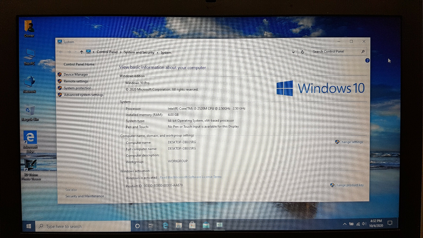
Task: Click the computer name DESKTOP-OB035RG
Action: coord(182,142)
